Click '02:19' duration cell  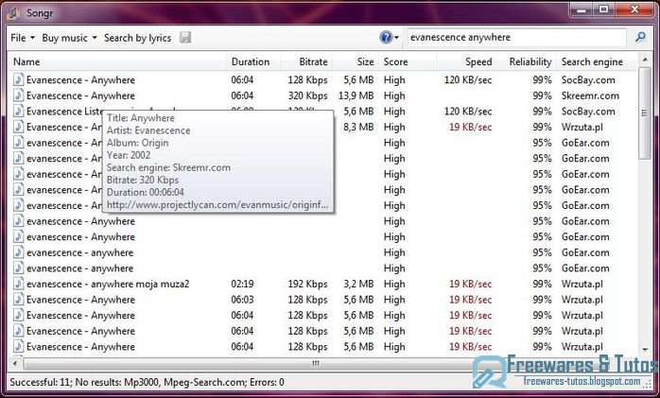[242, 284]
